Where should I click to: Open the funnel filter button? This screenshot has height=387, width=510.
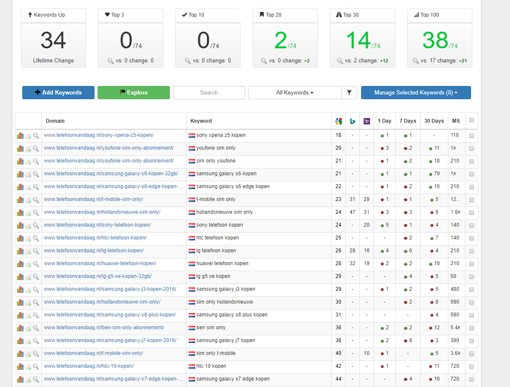[x=349, y=93]
